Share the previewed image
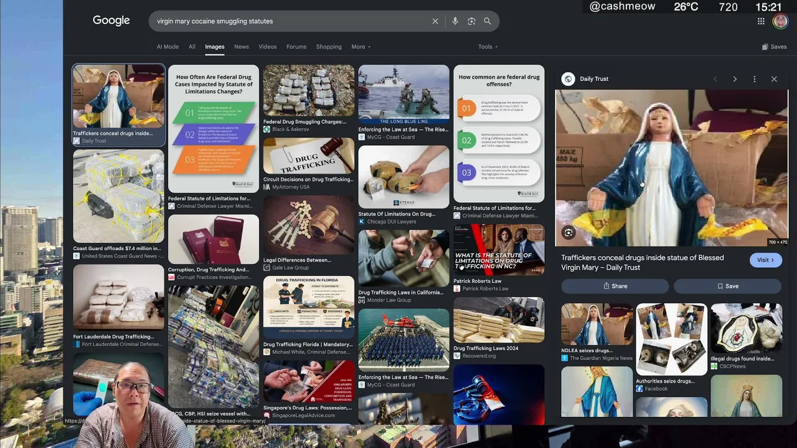797x448 pixels. point(615,286)
